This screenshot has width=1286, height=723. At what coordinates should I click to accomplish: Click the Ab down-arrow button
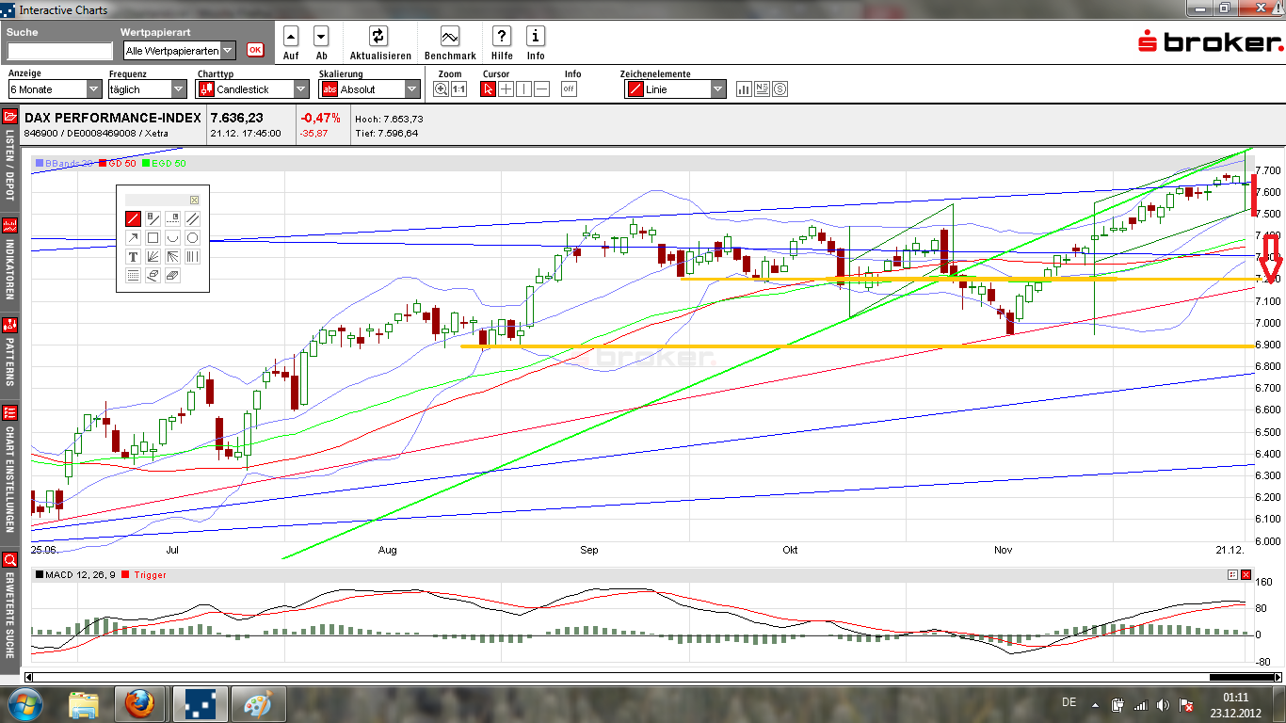pos(321,37)
